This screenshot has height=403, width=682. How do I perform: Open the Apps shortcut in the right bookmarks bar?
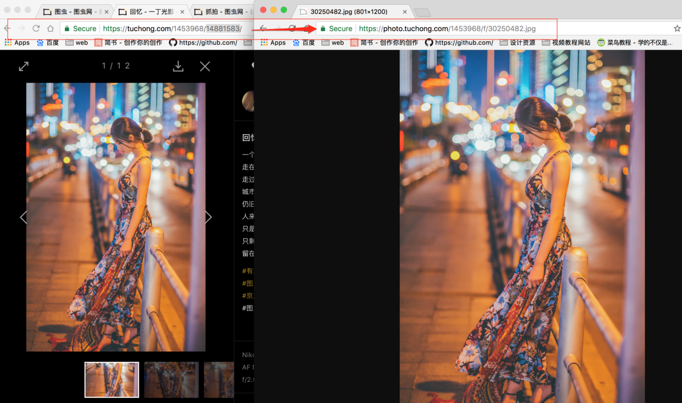(x=273, y=42)
